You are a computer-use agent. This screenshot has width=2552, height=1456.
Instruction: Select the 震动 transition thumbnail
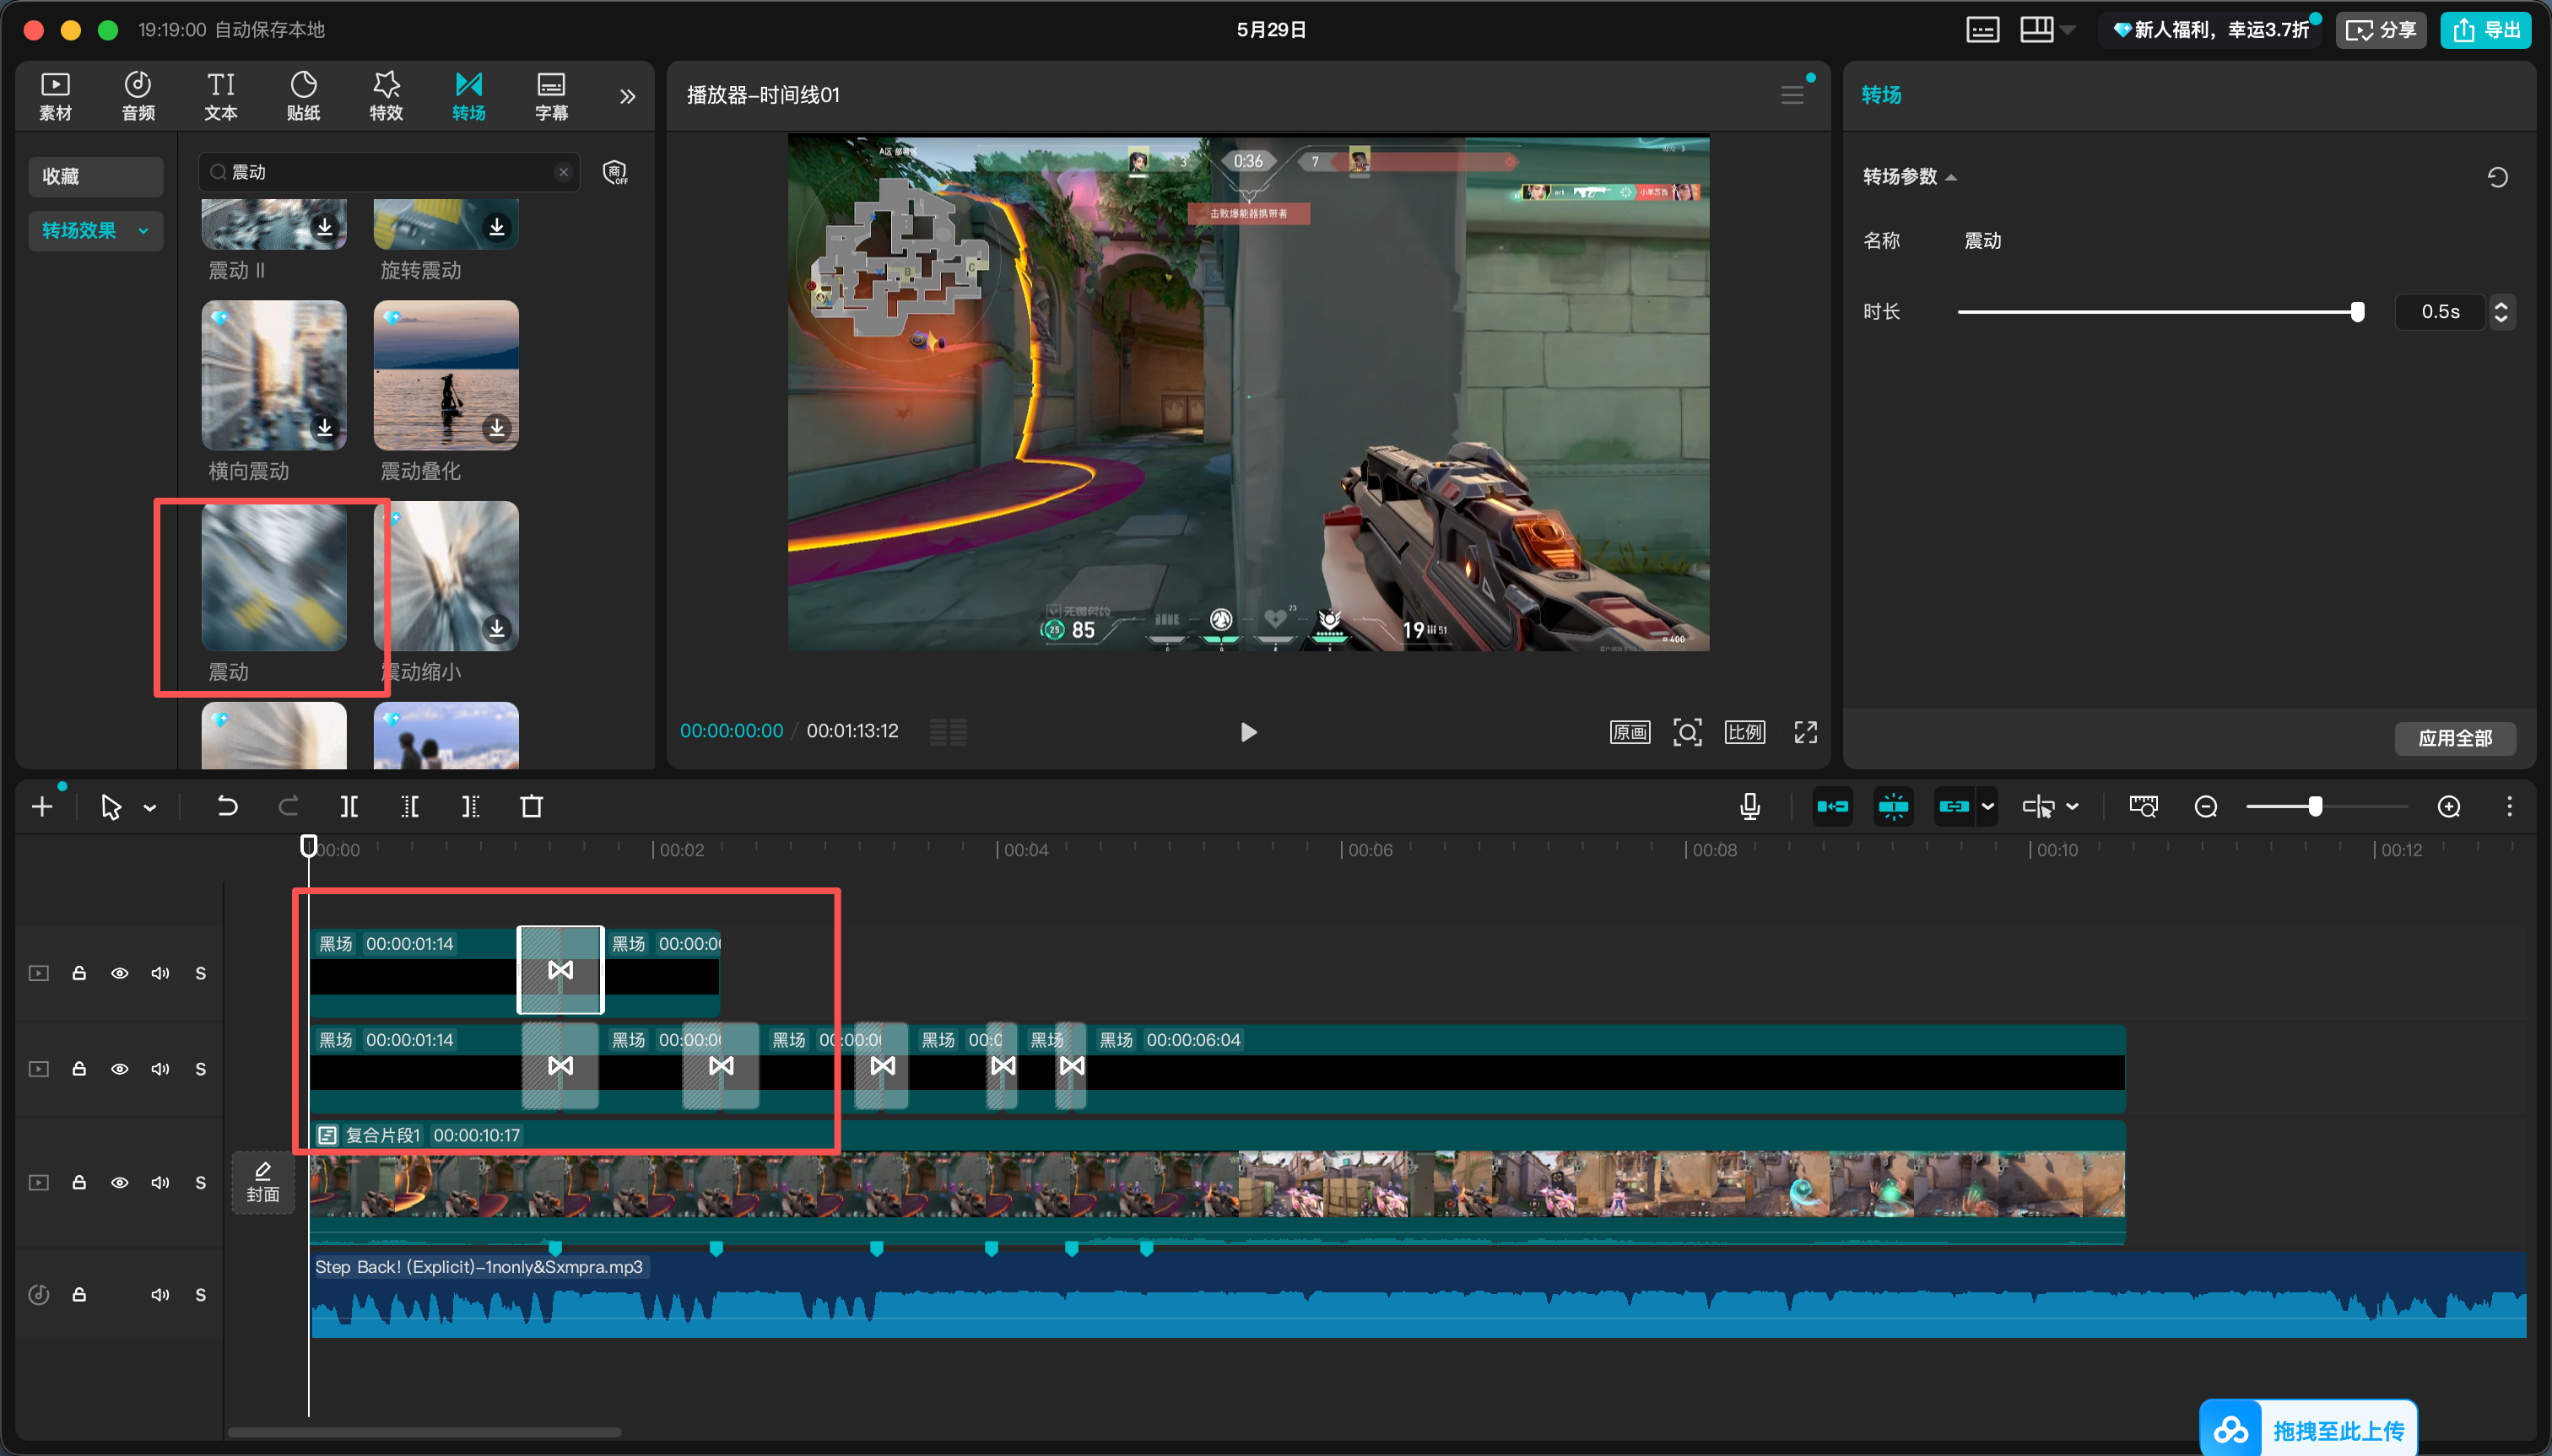[x=273, y=577]
